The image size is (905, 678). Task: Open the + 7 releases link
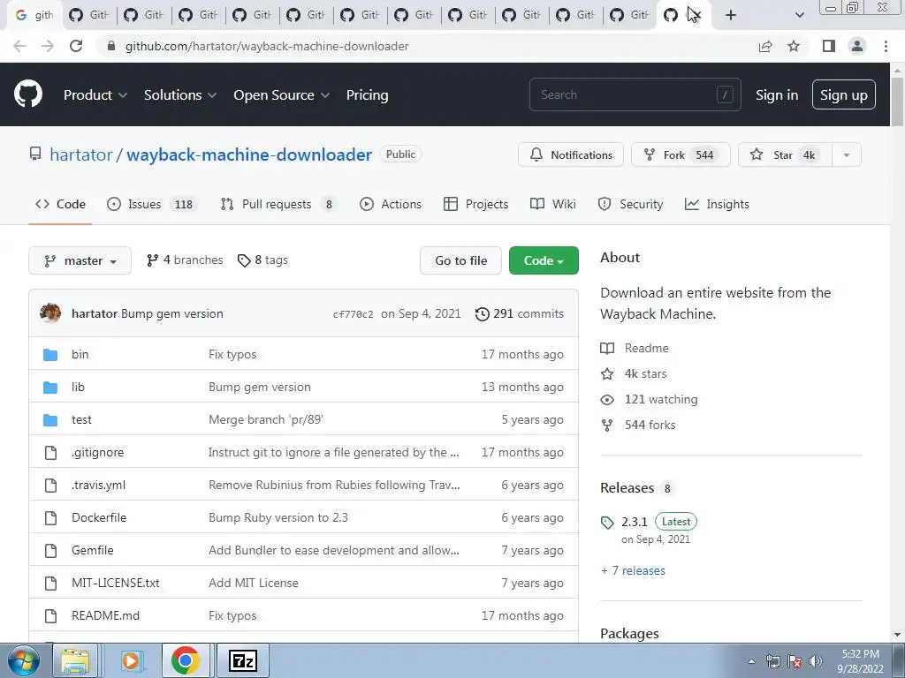click(x=633, y=571)
